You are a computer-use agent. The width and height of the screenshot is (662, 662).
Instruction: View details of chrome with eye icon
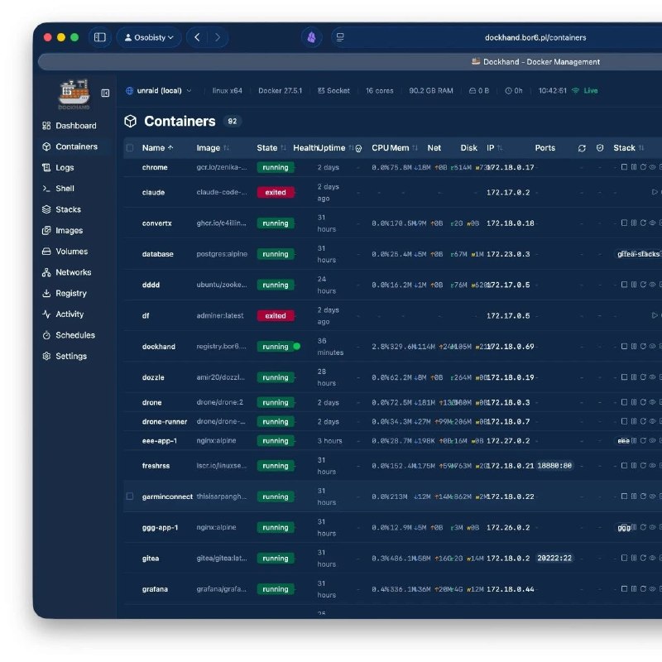652,167
